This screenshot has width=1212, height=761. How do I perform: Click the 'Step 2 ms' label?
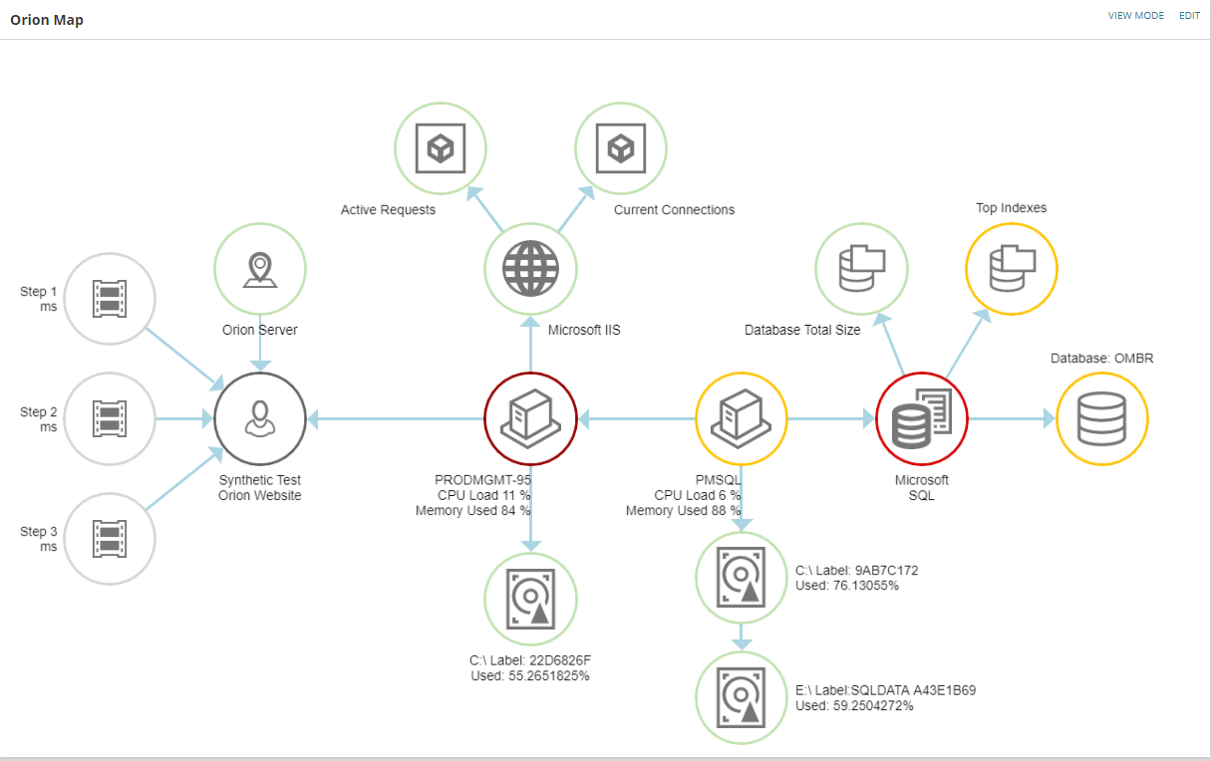tap(39, 419)
